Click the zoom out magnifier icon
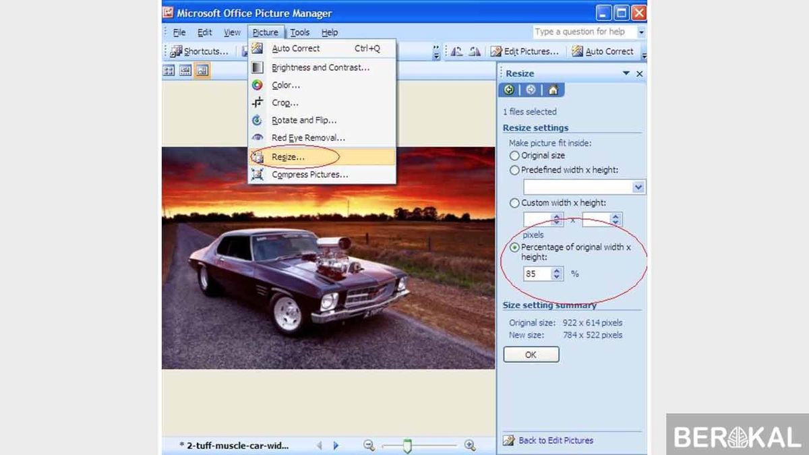This screenshot has width=809, height=455. coord(369,446)
